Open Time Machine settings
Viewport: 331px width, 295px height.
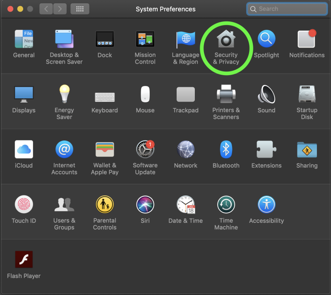pyautogui.click(x=226, y=205)
